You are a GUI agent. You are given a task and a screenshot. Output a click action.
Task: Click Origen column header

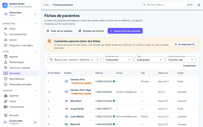pyautogui.click(x=180, y=73)
